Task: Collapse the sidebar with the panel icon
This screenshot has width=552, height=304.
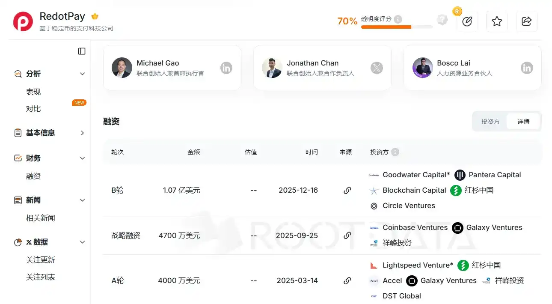Action: coord(81,51)
